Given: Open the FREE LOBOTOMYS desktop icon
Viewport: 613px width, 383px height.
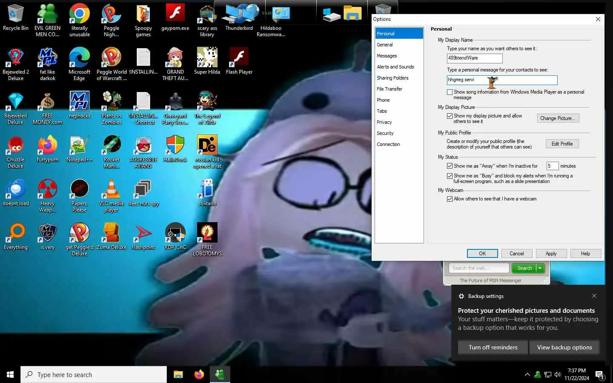Looking at the screenshot, I should tap(207, 239).
